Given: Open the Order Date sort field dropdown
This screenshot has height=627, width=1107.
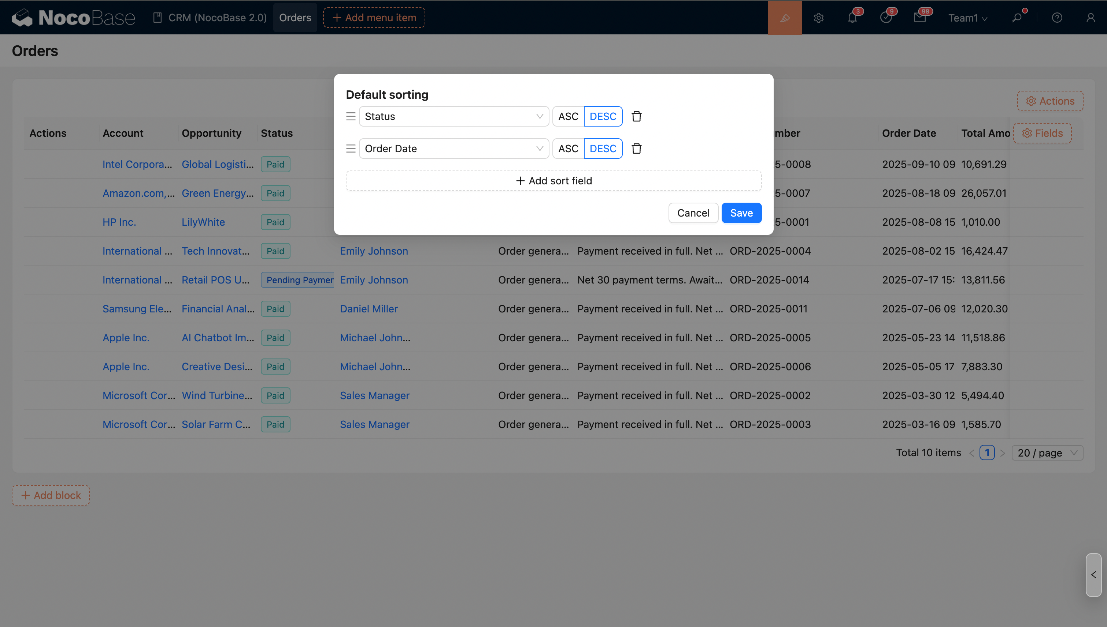Looking at the screenshot, I should coord(453,149).
